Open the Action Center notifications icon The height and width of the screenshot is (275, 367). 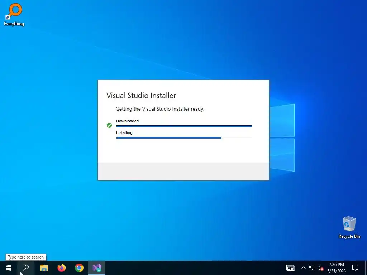[x=355, y=268]
